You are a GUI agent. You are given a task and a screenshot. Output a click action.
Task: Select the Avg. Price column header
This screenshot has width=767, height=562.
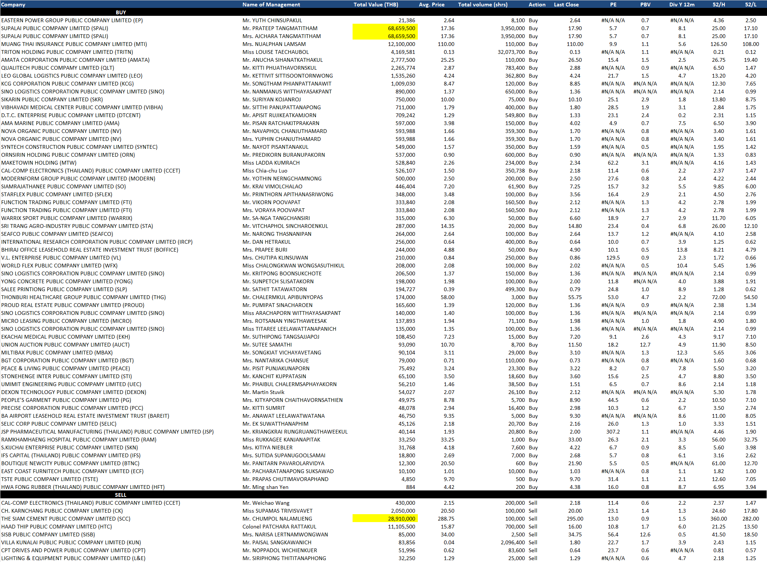(x=431, y=5)
